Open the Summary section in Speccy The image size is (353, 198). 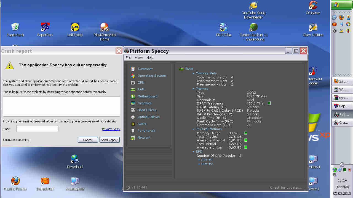145,69
